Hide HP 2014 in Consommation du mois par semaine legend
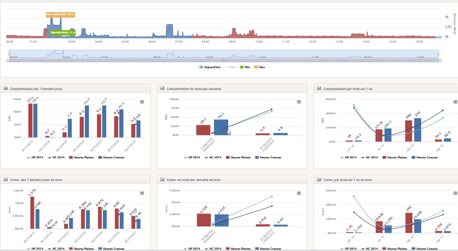 [x=192, y=157]
